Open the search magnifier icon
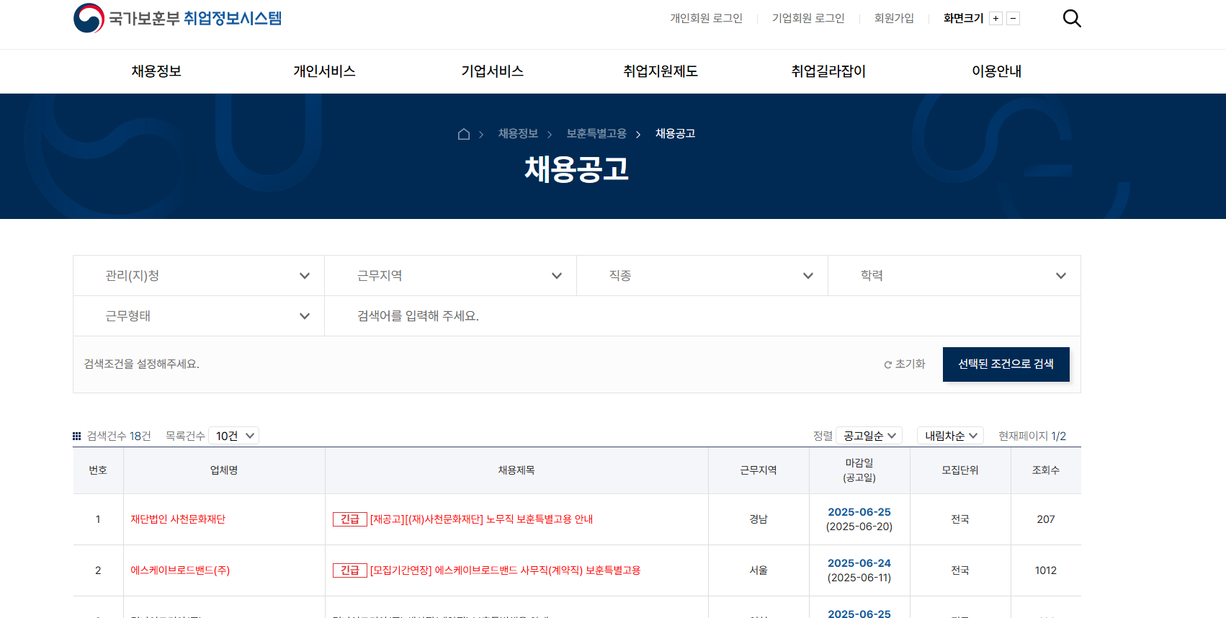1226x618 pixels. coord(1072,18)
